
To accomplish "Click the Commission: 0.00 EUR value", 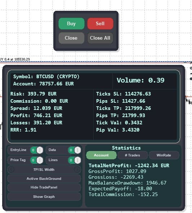I will click(x=39, y=101).
